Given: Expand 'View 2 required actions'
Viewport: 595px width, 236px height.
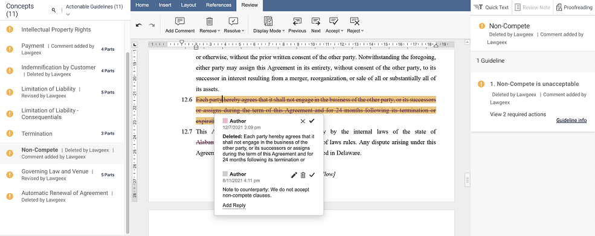Looking at the screenshot, I should 518,114.
